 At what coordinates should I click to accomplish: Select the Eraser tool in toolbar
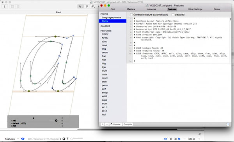click(x=93, y=6)
